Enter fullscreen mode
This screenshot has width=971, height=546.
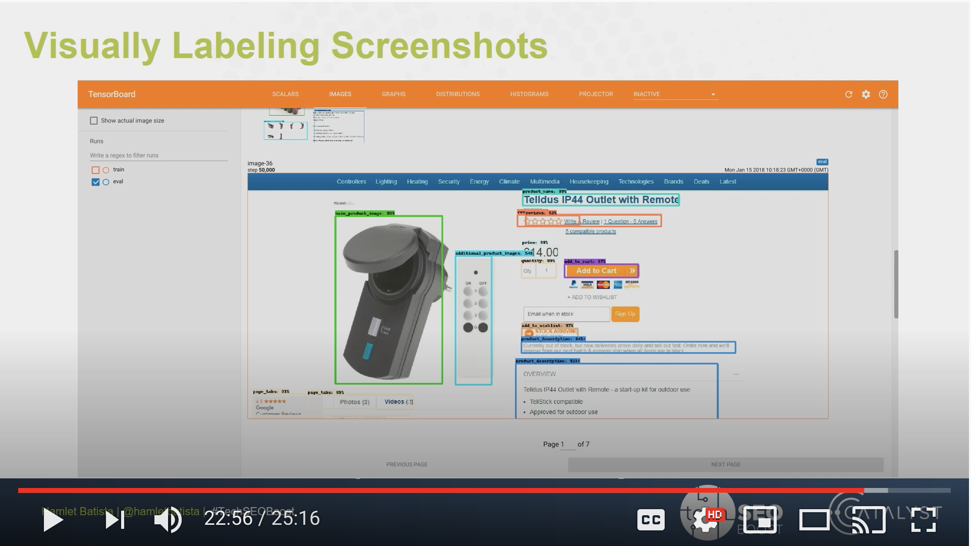point(923,520)
